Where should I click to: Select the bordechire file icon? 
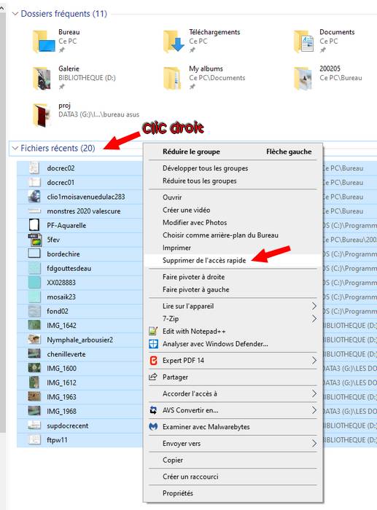click(x=34, y=254)
